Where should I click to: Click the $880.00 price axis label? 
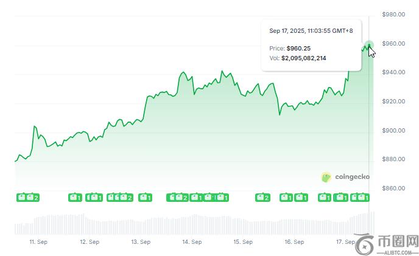393,159
